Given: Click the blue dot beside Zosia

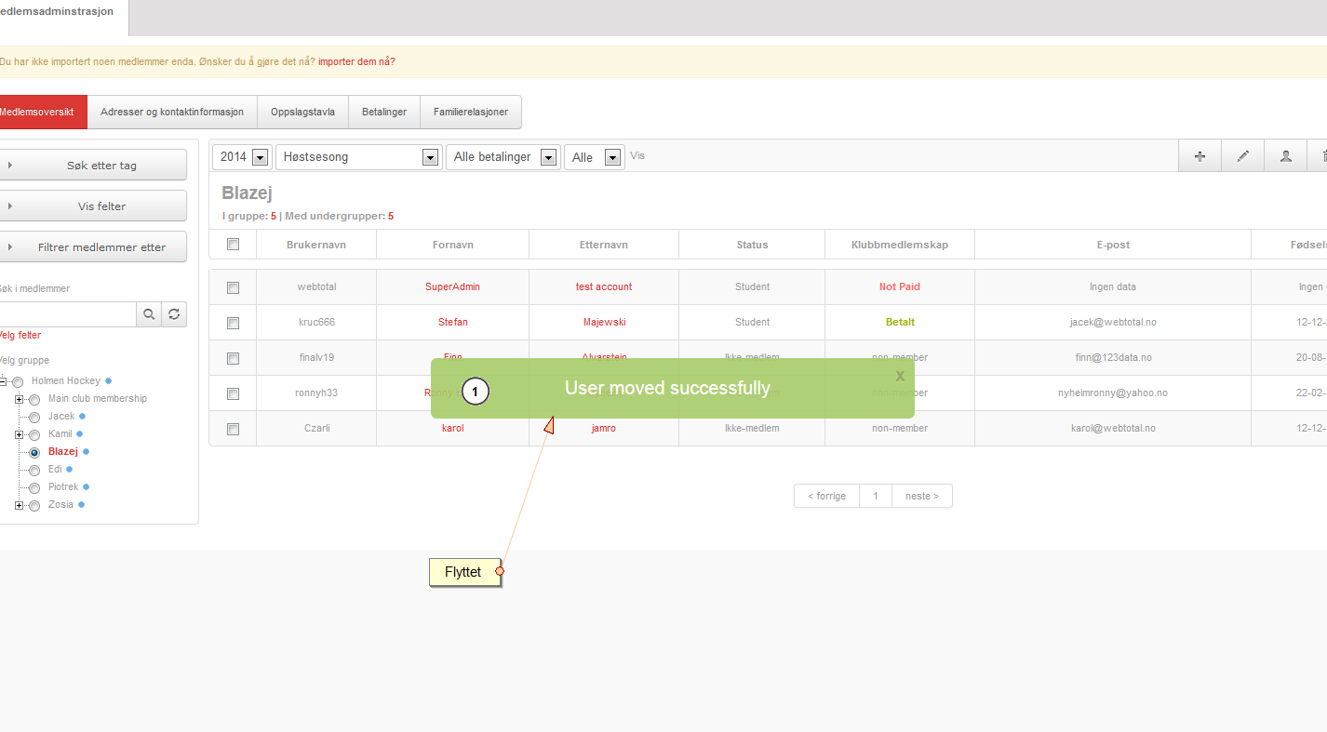Looking at the screenshot, I should point(81,504).
